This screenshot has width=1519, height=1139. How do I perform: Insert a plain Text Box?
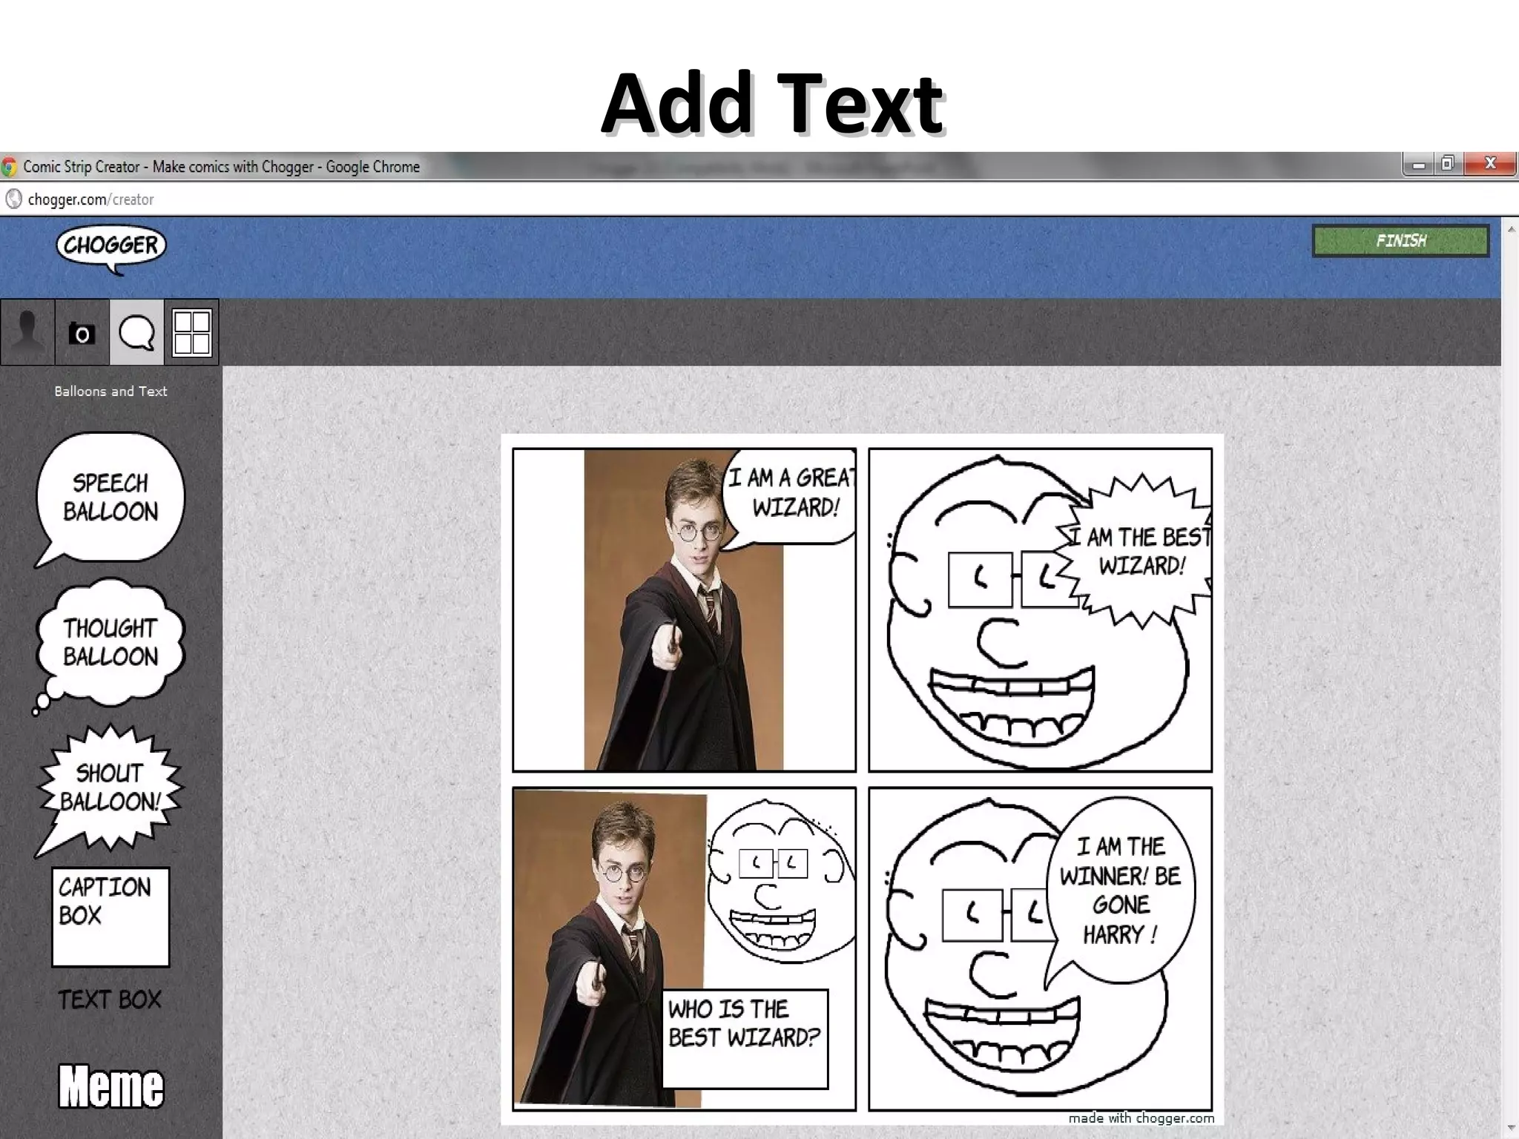pos(110,1000)
